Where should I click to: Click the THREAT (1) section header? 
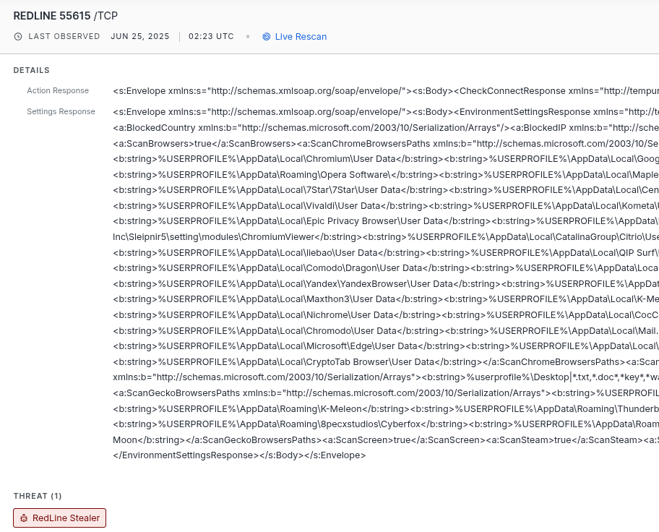38,496
